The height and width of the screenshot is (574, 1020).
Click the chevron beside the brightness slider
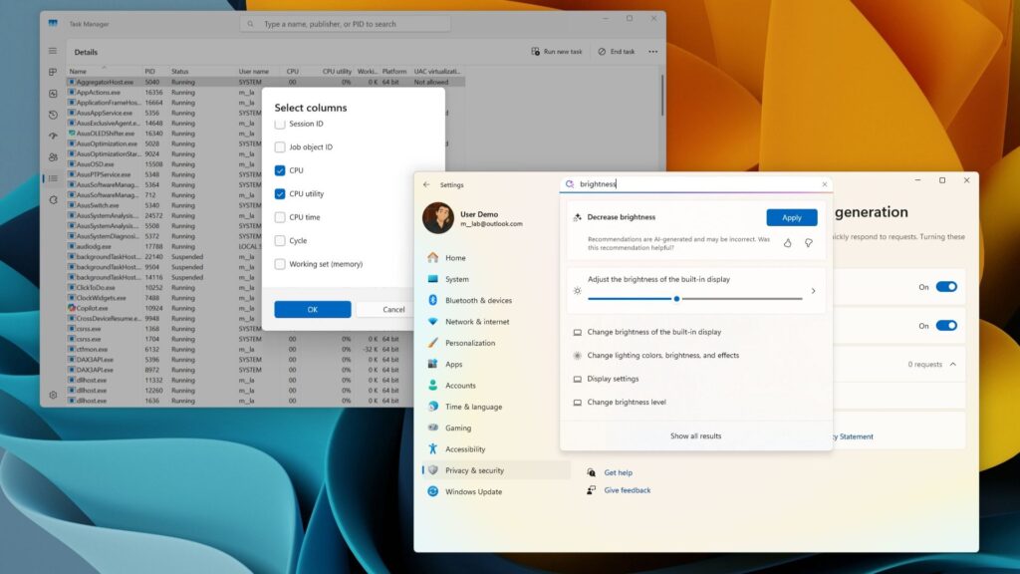click(x=813, y=291)
